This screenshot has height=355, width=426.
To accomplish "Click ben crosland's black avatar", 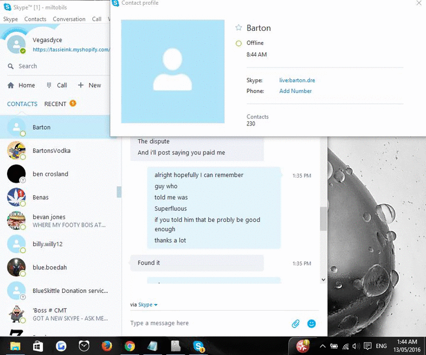I will click(17, 174).
